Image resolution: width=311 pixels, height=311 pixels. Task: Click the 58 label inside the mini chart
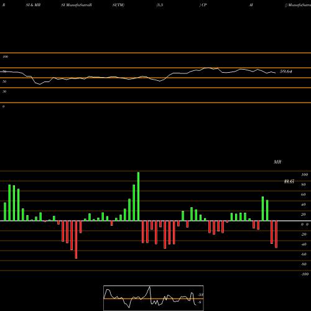(201, 295)
